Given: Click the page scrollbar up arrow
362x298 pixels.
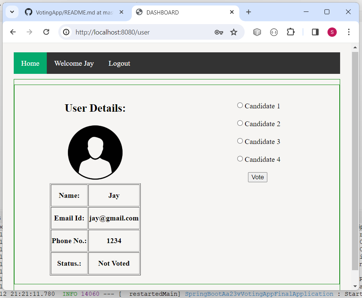Looking at the screenshot, I should click(355, 48).
